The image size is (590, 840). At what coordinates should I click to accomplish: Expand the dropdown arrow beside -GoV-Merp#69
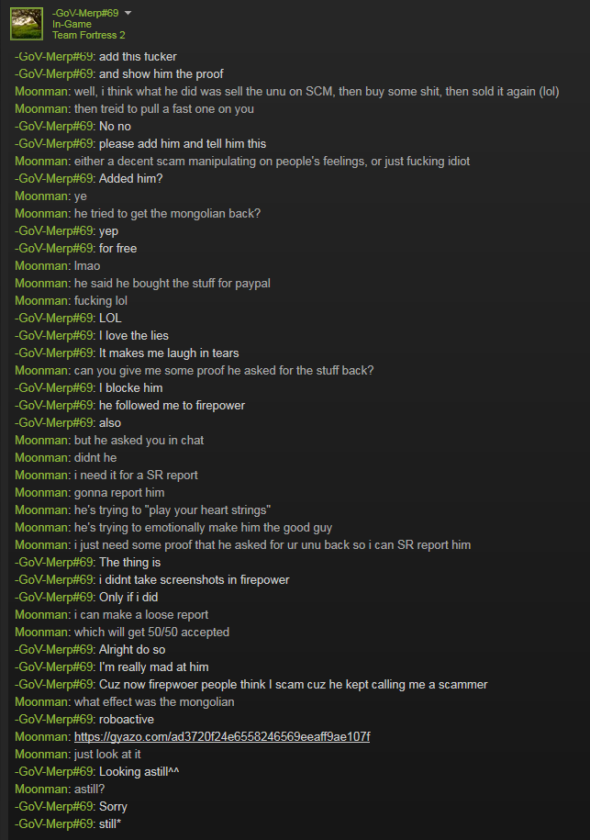[x=128, y=13]
